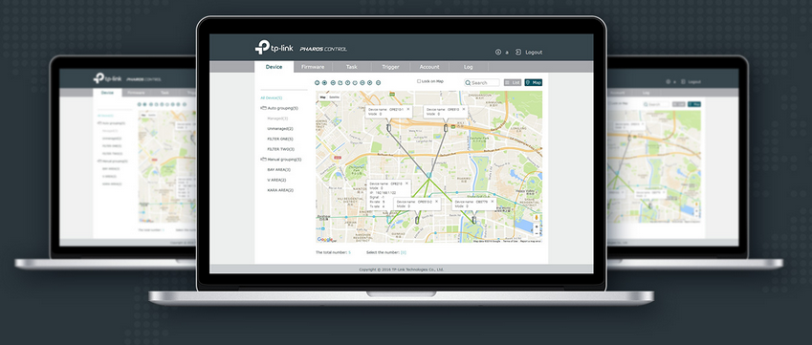Click the first circular toolbar icon
Image resolution: width=812 pixels, height=345 pixels.
click(317, 82)
